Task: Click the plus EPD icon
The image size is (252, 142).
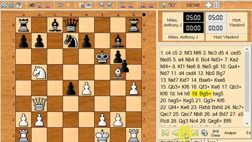Action: [143, 5]
